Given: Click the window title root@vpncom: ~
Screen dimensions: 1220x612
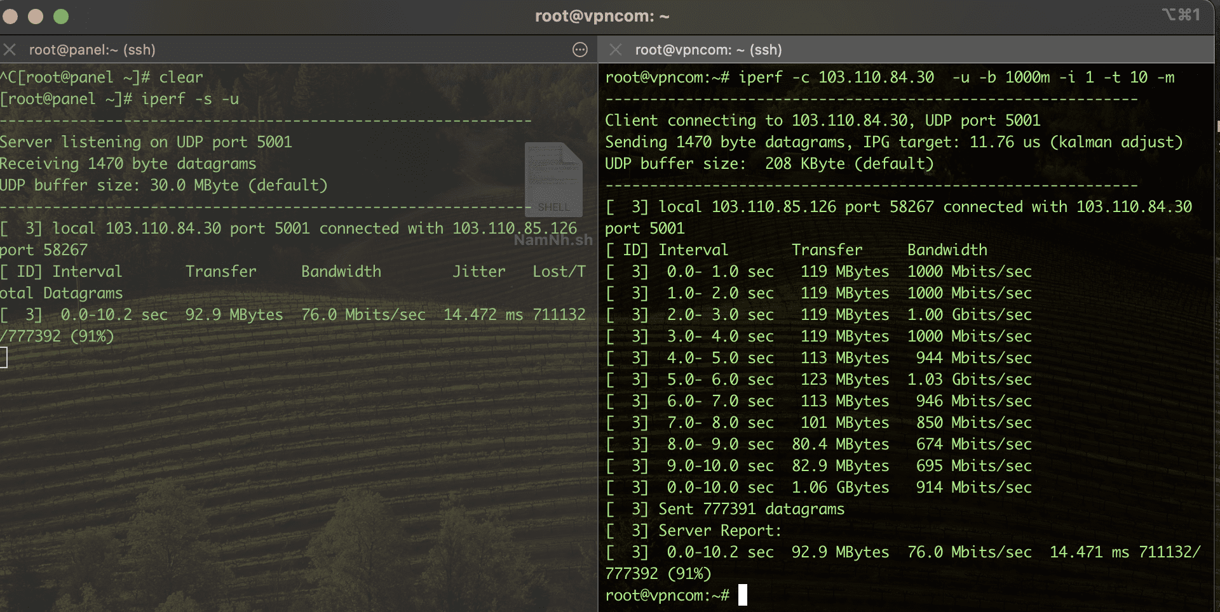Looking at the screenshot, I should pos(602,17).
